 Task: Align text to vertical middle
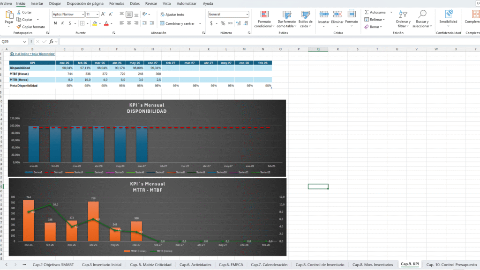click(129, 15)
